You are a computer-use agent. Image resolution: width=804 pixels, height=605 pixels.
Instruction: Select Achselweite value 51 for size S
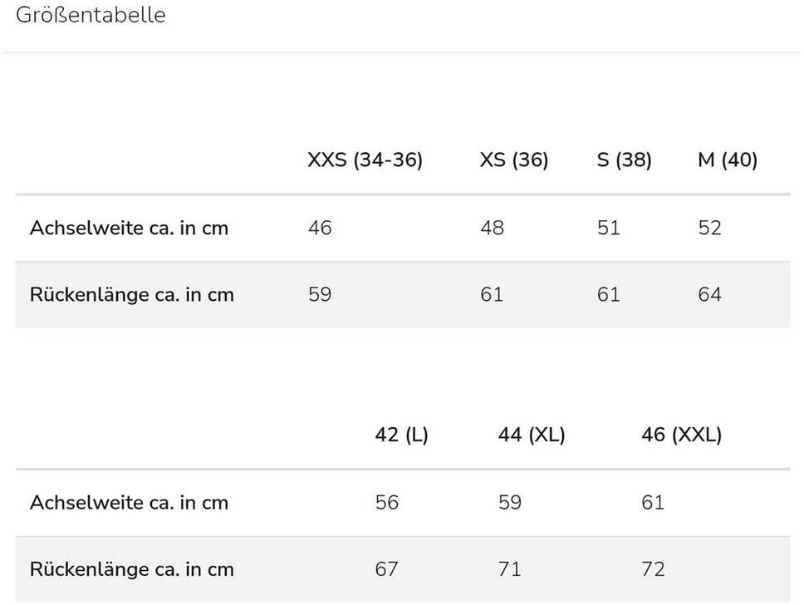tap(608, 228)
